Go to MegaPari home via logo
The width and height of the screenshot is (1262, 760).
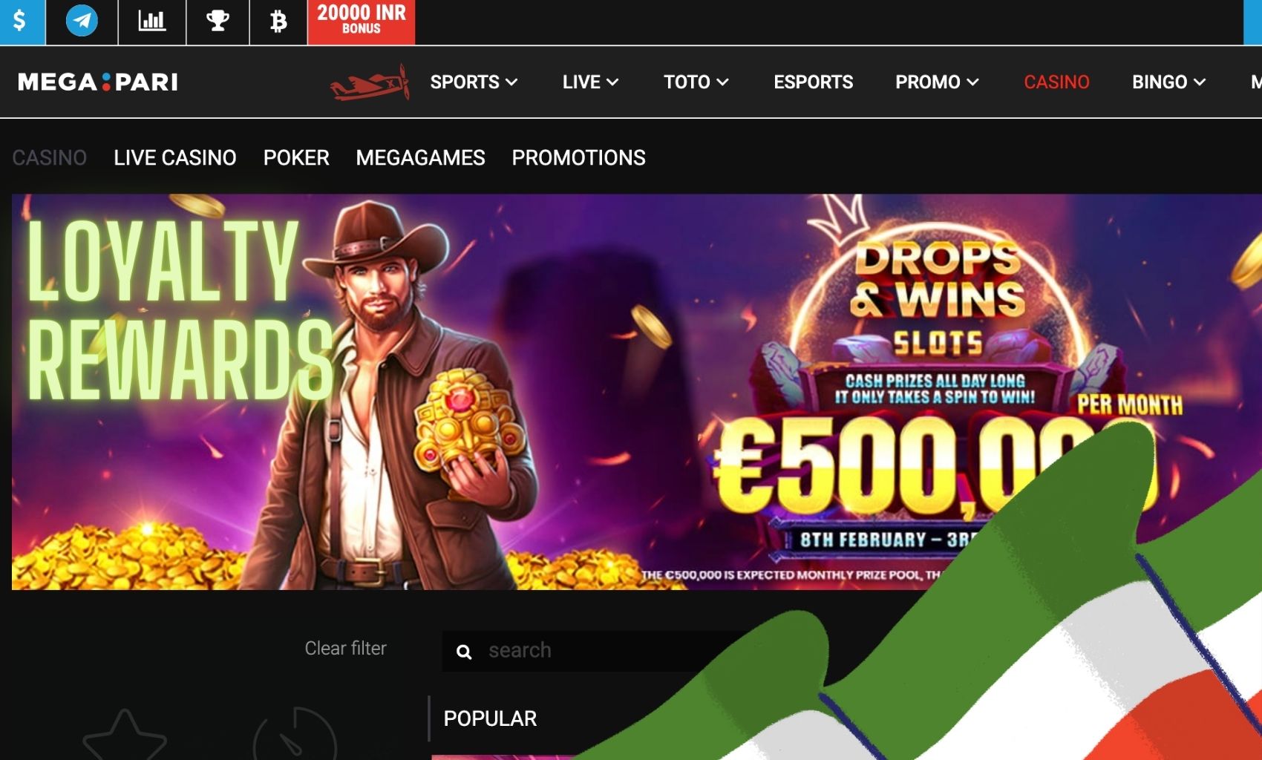point(98,82)
